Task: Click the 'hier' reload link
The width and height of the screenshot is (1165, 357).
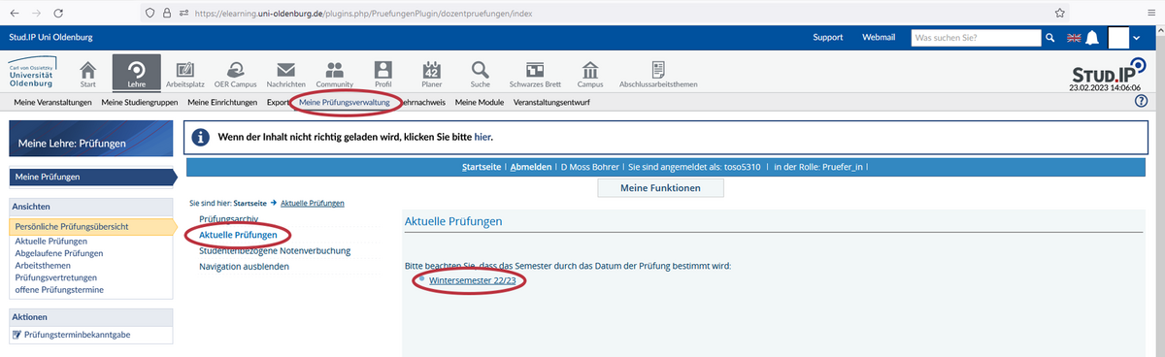Action: (x=483, y=138)
